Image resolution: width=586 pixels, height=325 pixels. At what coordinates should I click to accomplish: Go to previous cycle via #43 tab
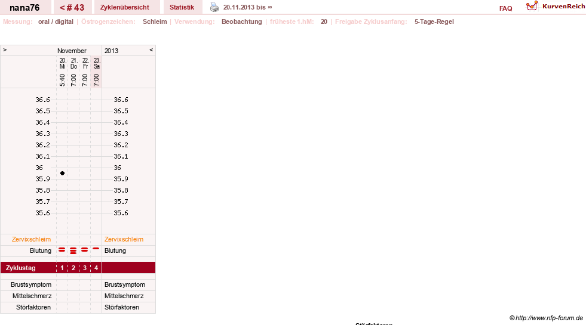(72, 7)
